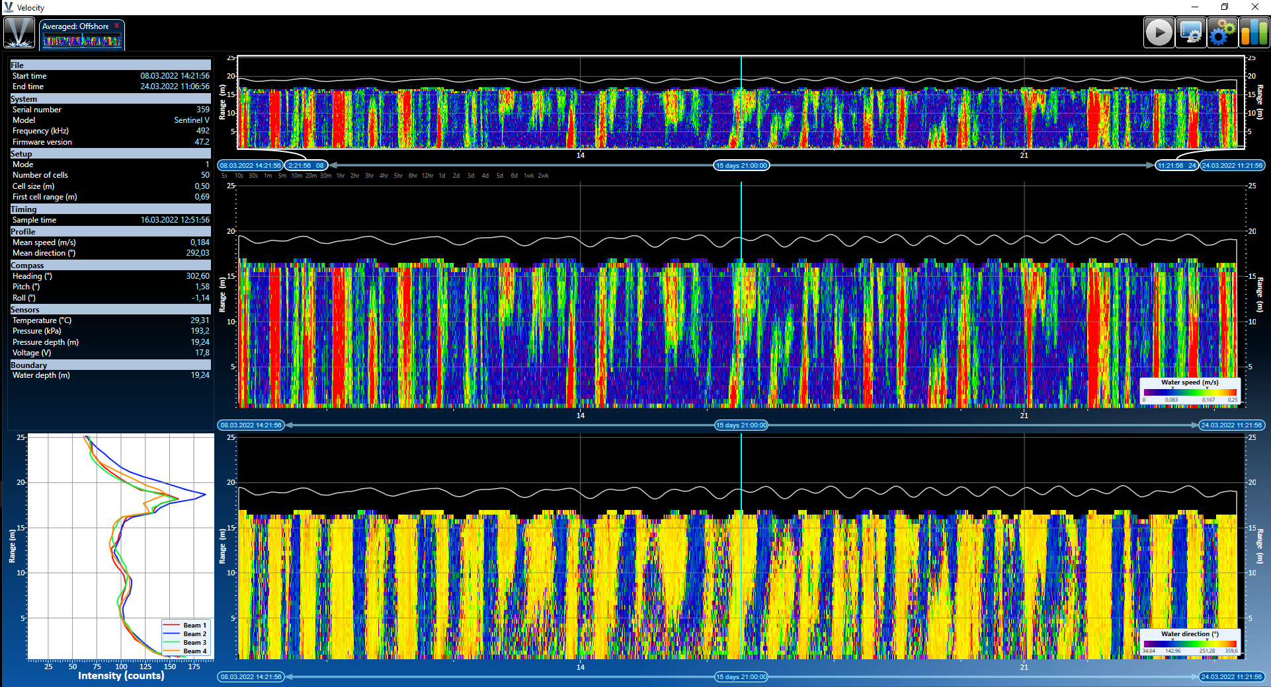1271x687 pixels.
Task: Close the Averaged: Offshore tab with red X
Action: [117, 26]
